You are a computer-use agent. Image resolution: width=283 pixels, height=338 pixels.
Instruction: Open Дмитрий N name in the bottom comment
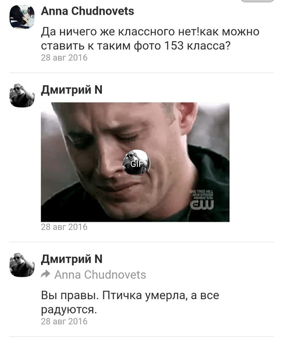[x=72, y=260]
